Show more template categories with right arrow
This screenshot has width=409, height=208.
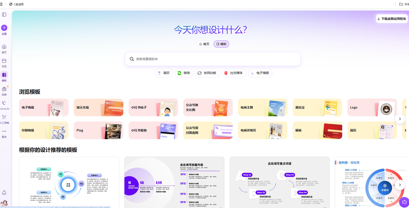point(400,119)
